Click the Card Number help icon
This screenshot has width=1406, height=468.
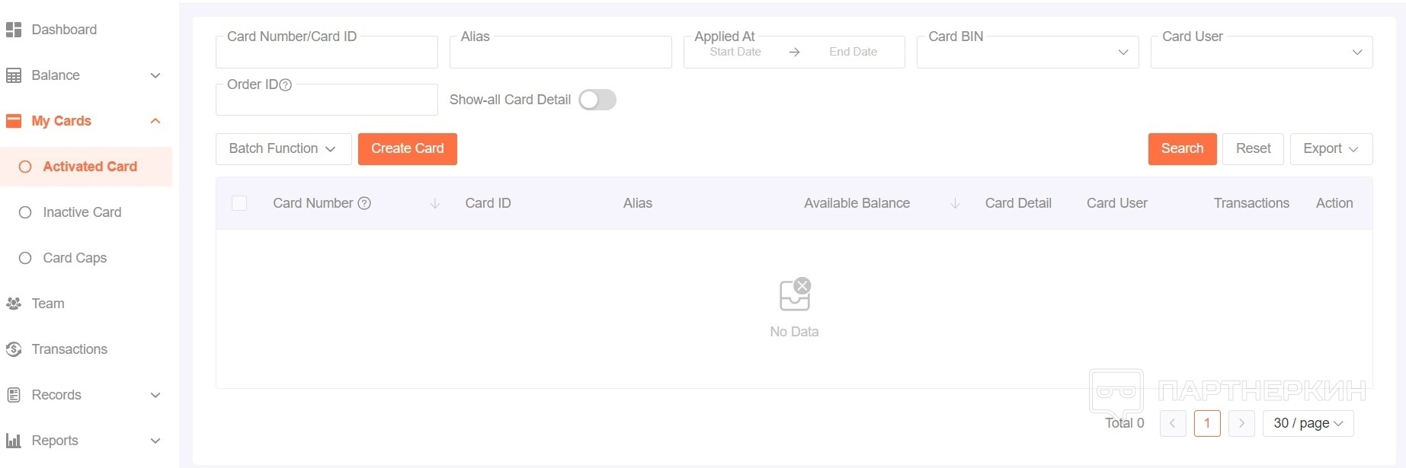(x=364, y=203)
